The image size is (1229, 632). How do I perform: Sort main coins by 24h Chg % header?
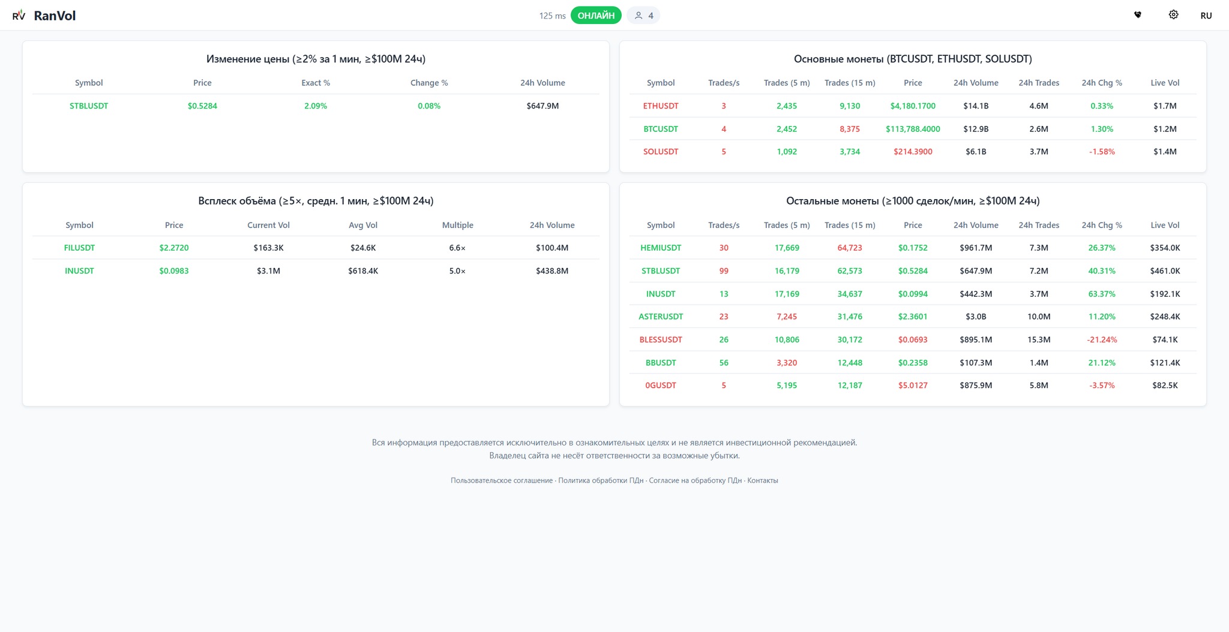click(1101, 83)
